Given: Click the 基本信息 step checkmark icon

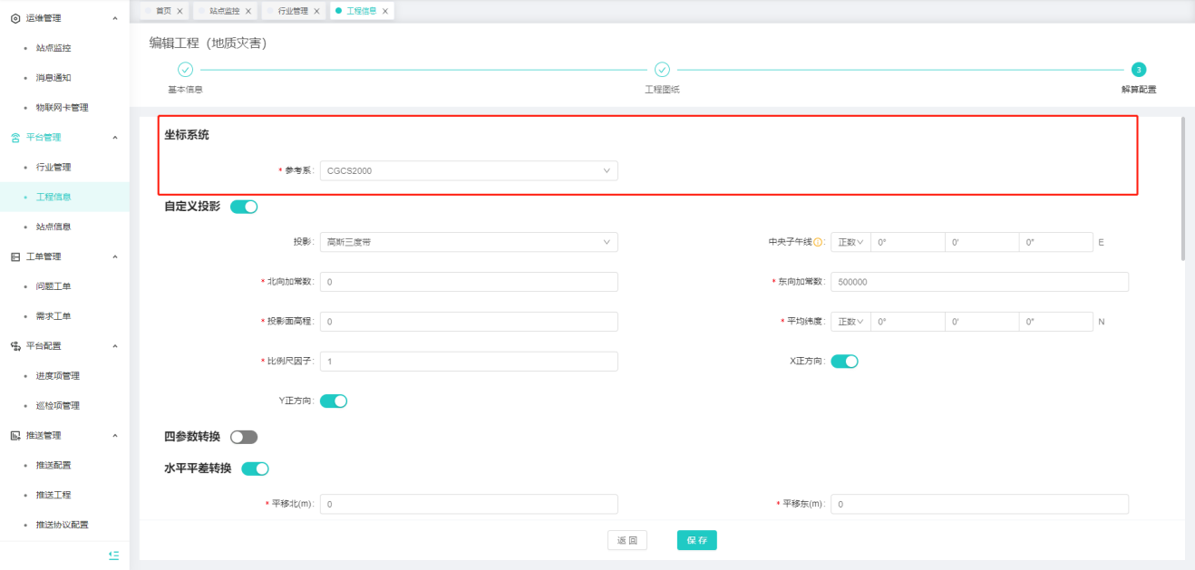Looking at the screenshot, I should point(185,70).
